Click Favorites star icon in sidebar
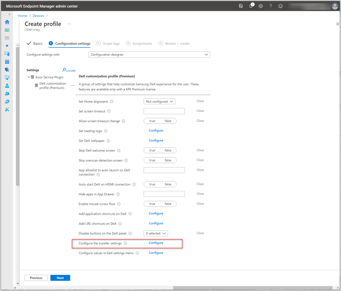Viewport: 341px width, 291px height. [x=7, y=46]
